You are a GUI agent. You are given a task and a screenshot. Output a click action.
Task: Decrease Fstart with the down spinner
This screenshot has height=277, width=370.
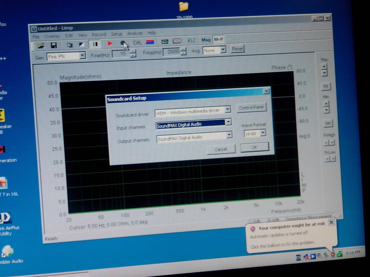(133, 55)
